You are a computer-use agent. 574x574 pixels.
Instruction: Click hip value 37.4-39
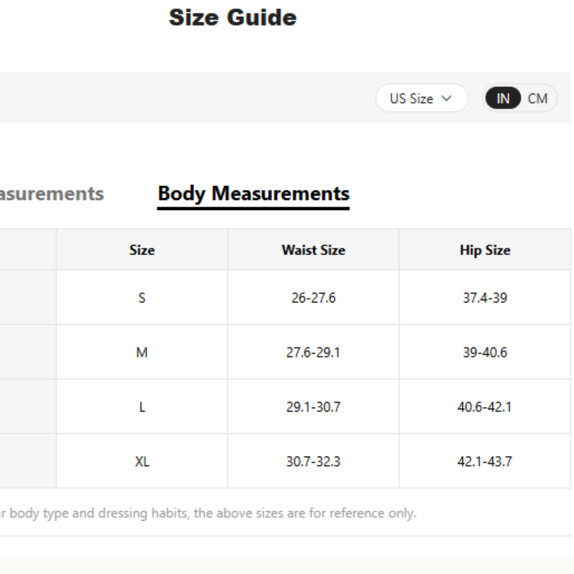485,298
